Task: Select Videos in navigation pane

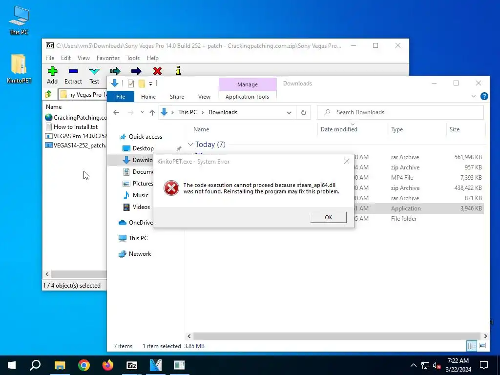Action: coord(137,207)
